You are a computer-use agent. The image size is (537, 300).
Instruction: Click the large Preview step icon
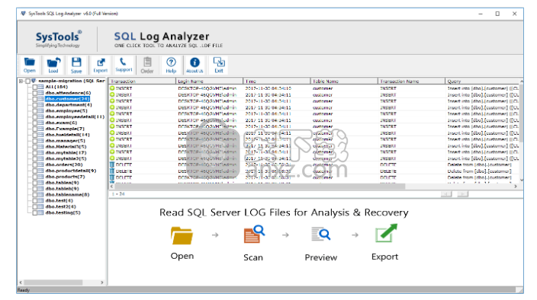tap(321, 235)
